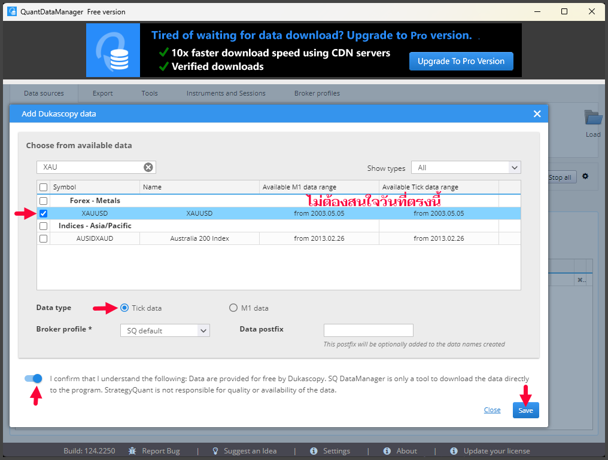The width and height of the screenshot is (608, 460).
Task: Open the Broker profiles tab
Action: coord(317,93)
